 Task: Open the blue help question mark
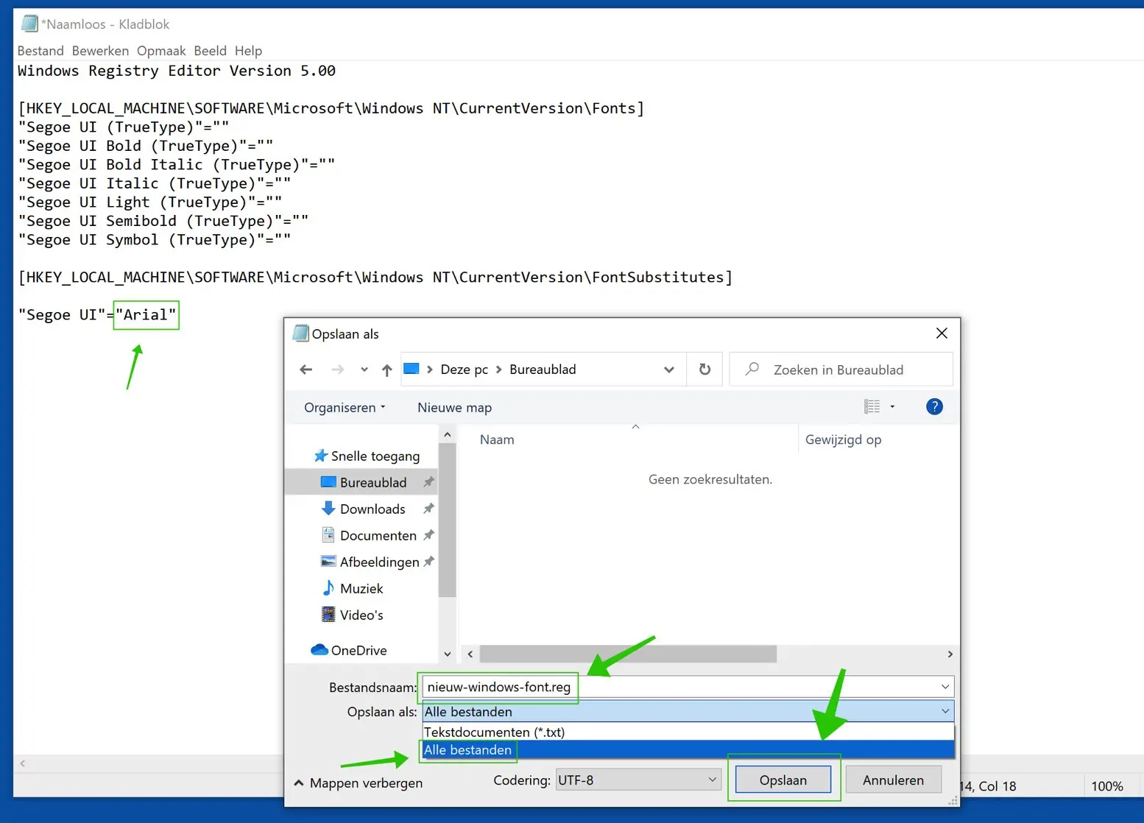934,406
